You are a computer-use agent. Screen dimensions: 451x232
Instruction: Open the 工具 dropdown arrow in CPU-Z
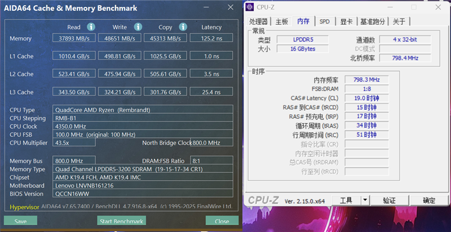(365, 200)
